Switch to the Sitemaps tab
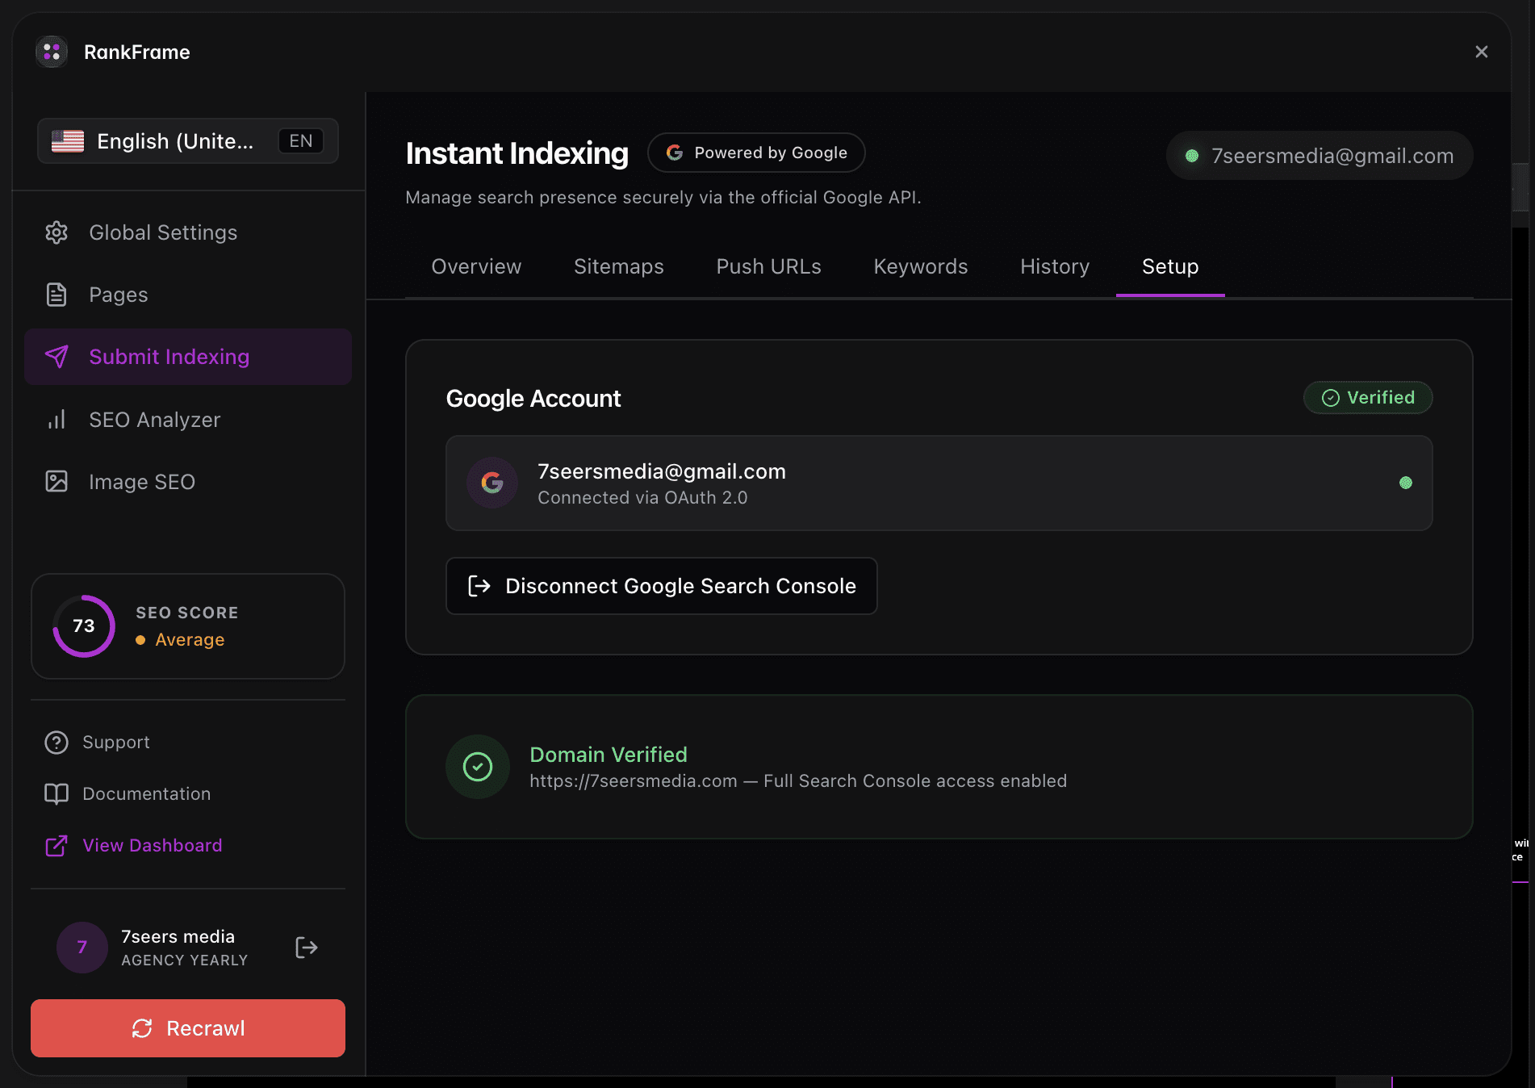Image resolution: width=1535 pixels, height=1088 pixels. click(x=619, y=266)
